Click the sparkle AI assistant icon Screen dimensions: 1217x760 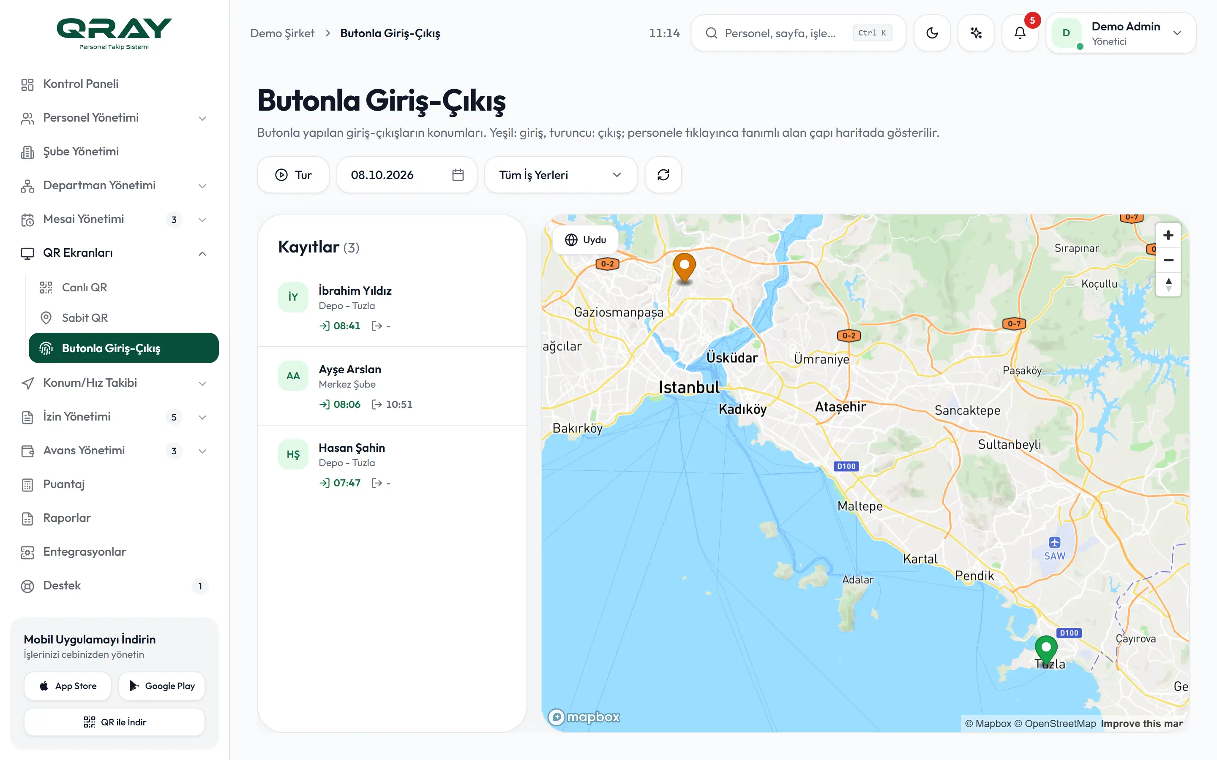976,33
